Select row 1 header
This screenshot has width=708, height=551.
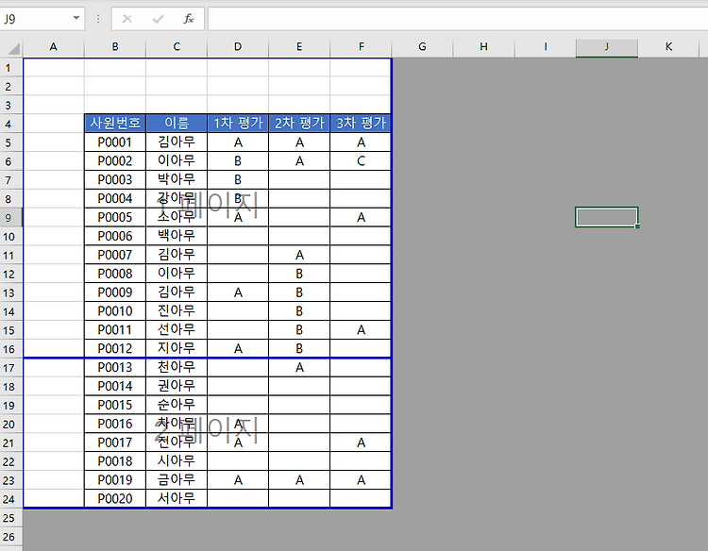[x=10, y=68]
